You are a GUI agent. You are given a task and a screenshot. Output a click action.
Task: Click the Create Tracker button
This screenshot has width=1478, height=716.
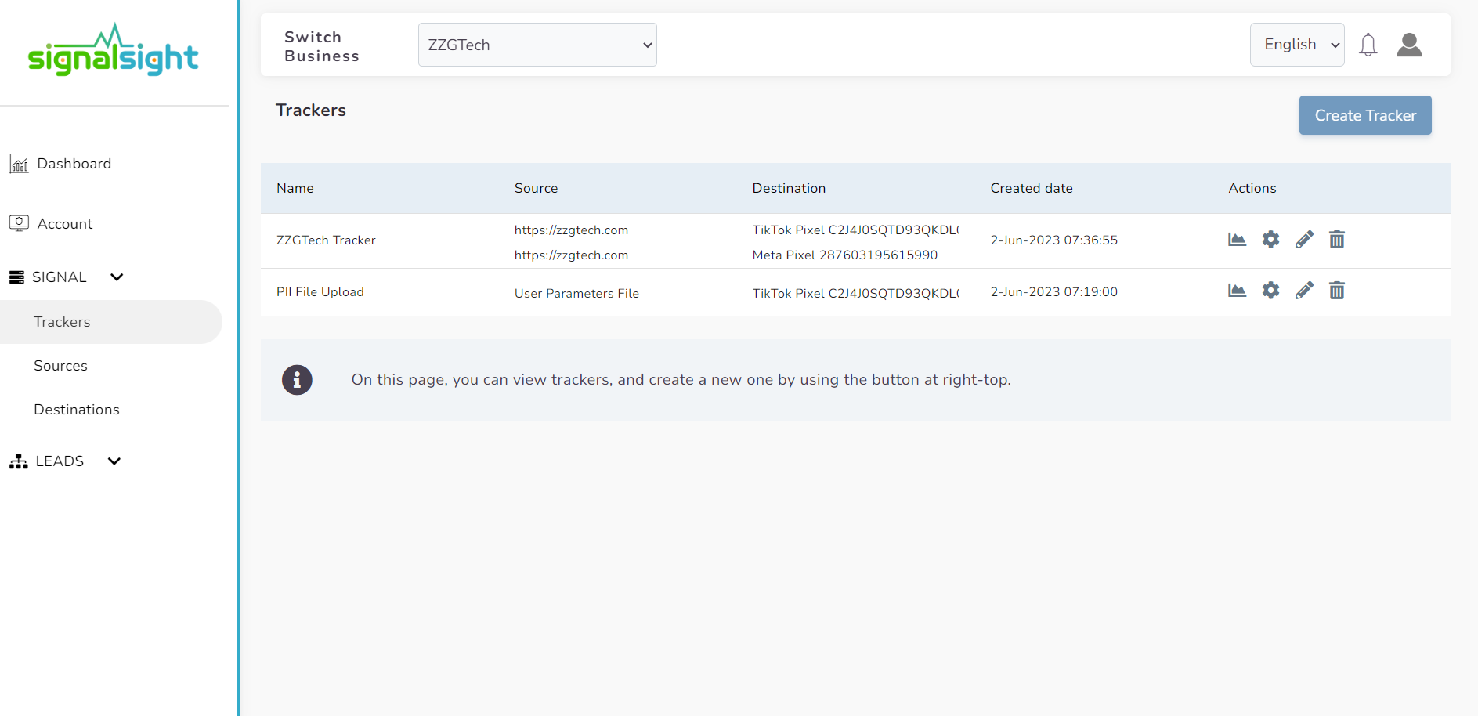coord(1365,115)
